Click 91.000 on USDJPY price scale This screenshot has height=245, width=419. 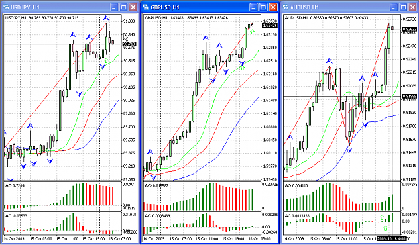click(129, 21)
